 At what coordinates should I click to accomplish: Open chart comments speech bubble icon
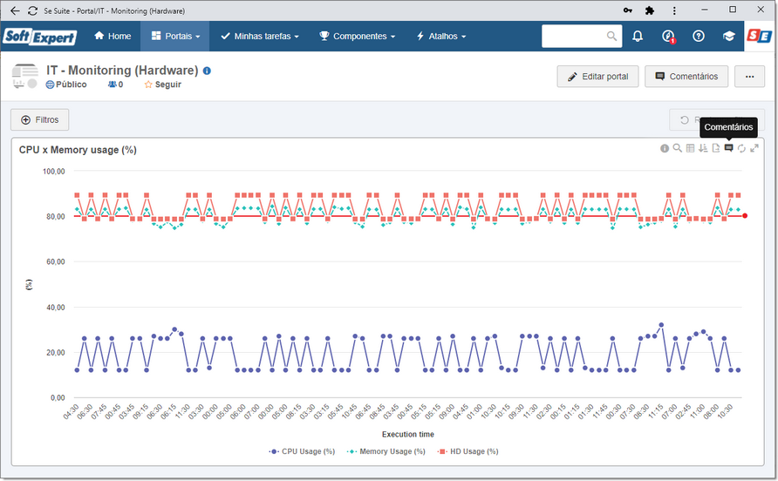[x=728, y=148]
